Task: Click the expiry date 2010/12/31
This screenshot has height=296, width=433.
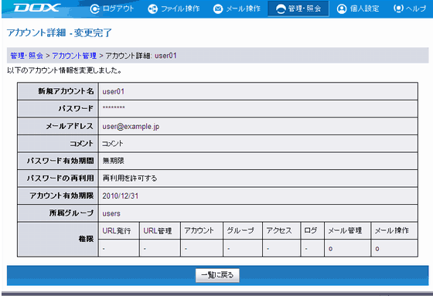Action: (x=121, y=196)
